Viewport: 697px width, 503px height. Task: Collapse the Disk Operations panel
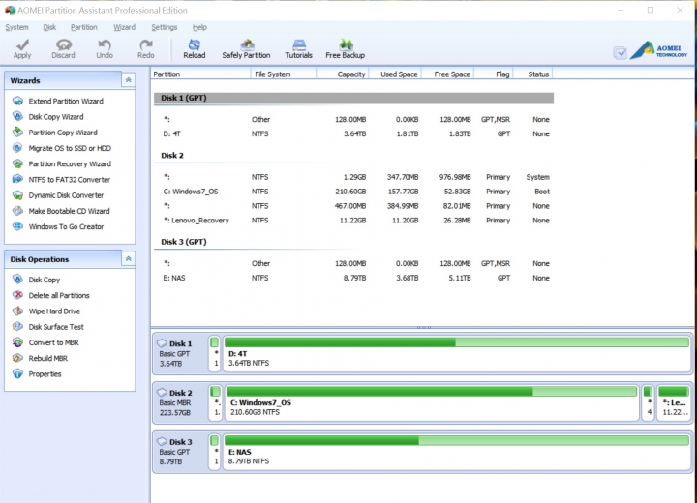(128, 259)
